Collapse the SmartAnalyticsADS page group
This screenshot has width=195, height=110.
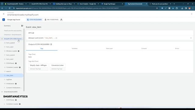[x=2, y=92]
